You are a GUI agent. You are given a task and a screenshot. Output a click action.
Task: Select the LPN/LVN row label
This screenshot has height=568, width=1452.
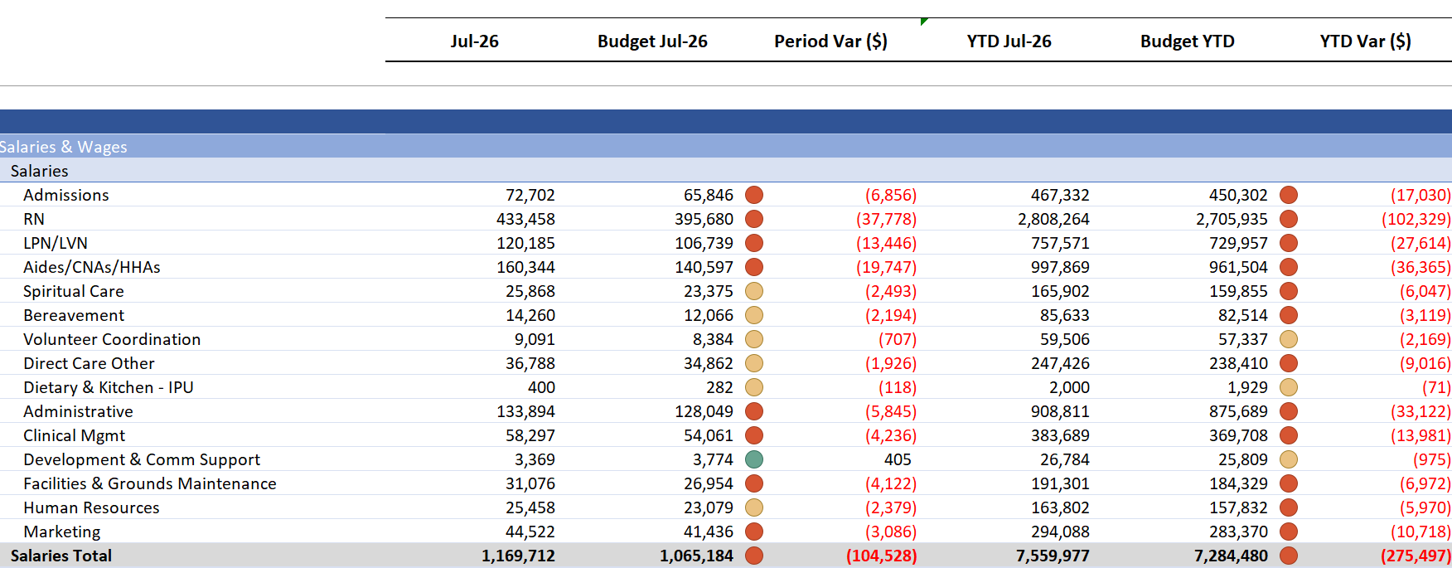point(56,243)
